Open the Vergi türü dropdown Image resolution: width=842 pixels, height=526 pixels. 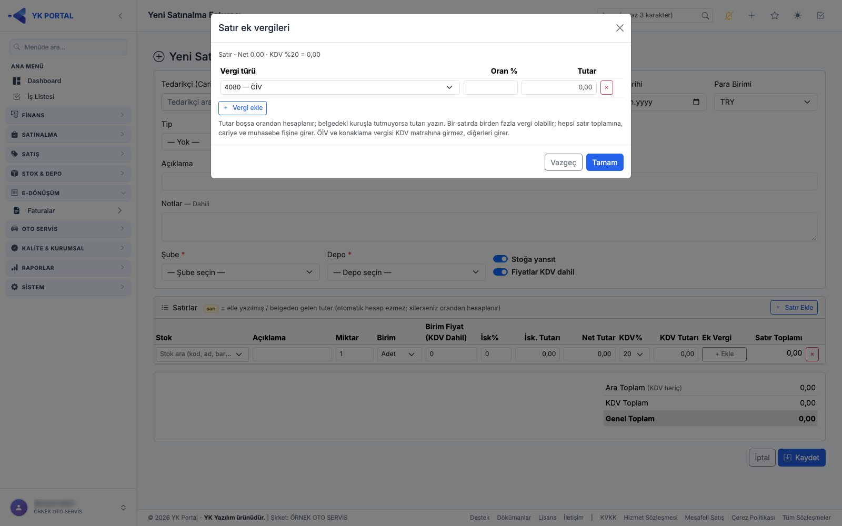click(339, 87)
